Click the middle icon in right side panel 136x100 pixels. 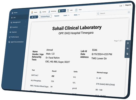(x=128, y=48)
